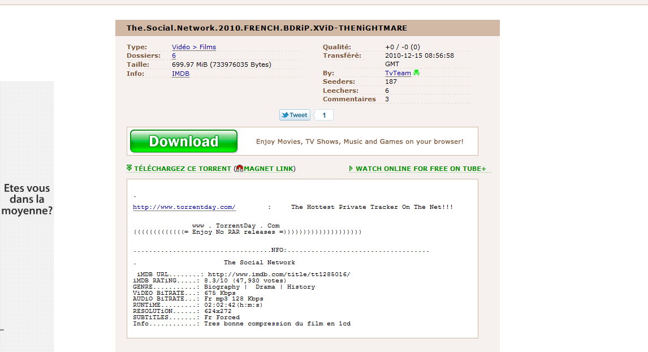Click the imdb.com title URL text in NFO

click(279, 274)
